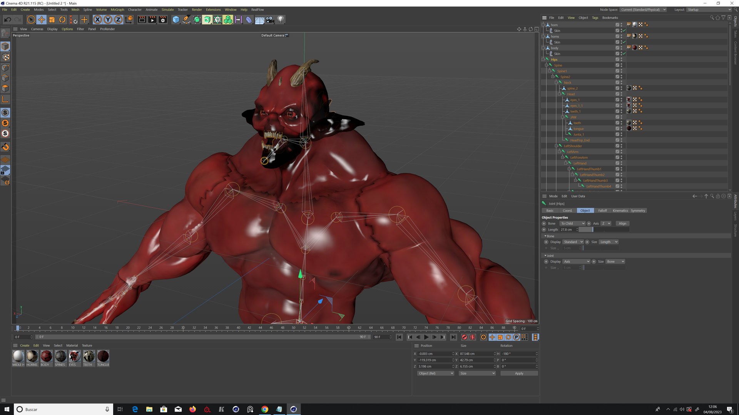
Task: Click the Floor/environment object icon
Action: [260, 20]
